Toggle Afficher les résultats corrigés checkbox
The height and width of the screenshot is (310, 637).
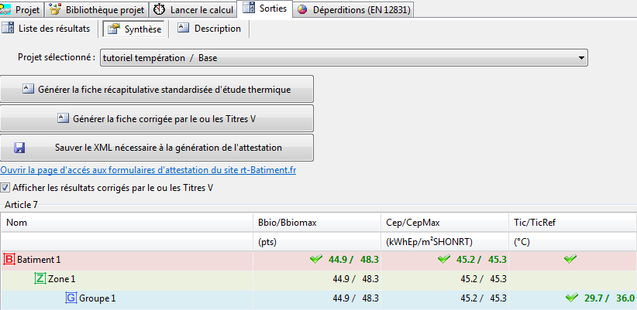pyautogui.click(x=5, y=188)
